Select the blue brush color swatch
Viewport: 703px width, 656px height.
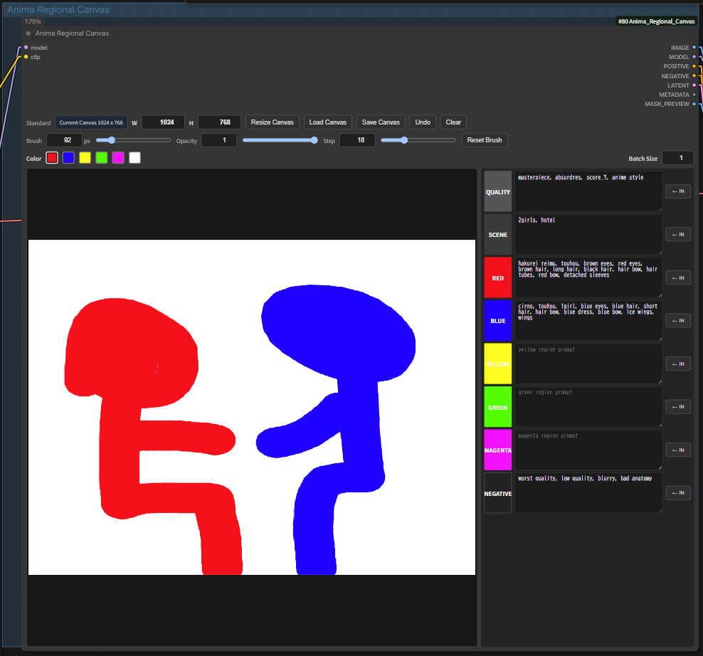point(68,158)
